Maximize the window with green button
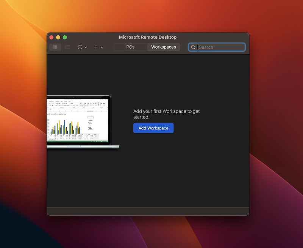This screenshot has width=303, height=248. [x=65, y=37]
